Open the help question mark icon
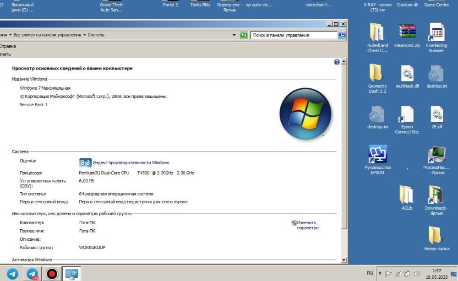 [337, 62]
